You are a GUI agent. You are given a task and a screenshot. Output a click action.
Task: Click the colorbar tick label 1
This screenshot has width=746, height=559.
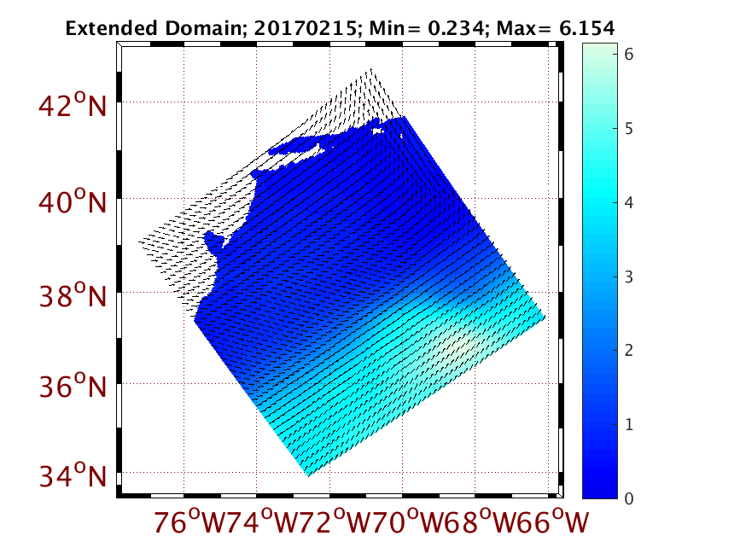629,424
